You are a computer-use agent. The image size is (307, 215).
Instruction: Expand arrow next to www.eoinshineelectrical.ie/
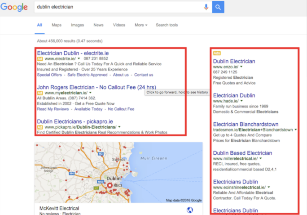[268, 187]
